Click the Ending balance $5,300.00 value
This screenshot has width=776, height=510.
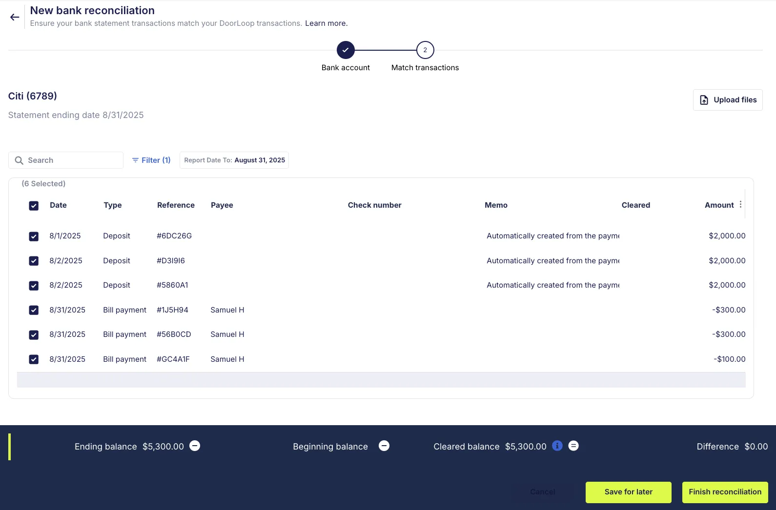163,447
